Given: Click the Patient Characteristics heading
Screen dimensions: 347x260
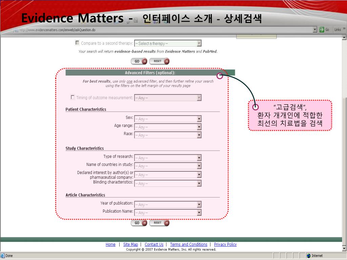Looking at the screenshot, I should coord(86,109).
